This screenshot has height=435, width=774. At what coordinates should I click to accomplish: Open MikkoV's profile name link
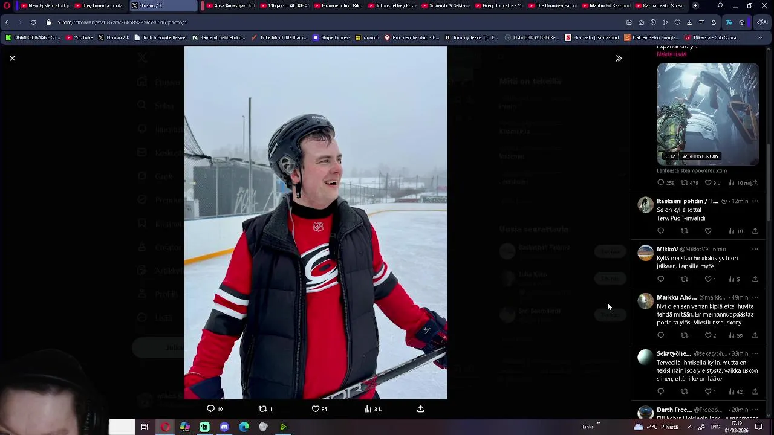(667, 249)
